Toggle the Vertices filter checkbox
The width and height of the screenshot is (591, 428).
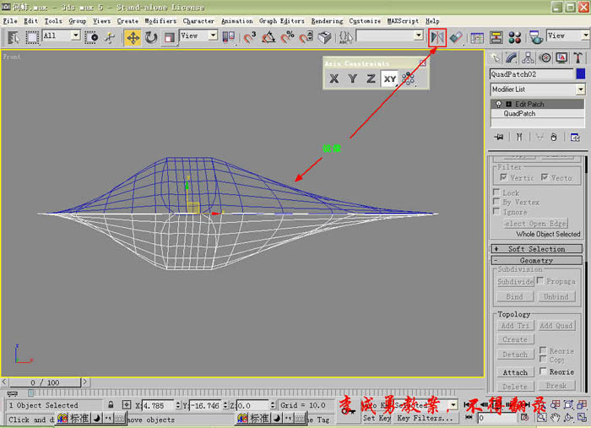[503, 176]
